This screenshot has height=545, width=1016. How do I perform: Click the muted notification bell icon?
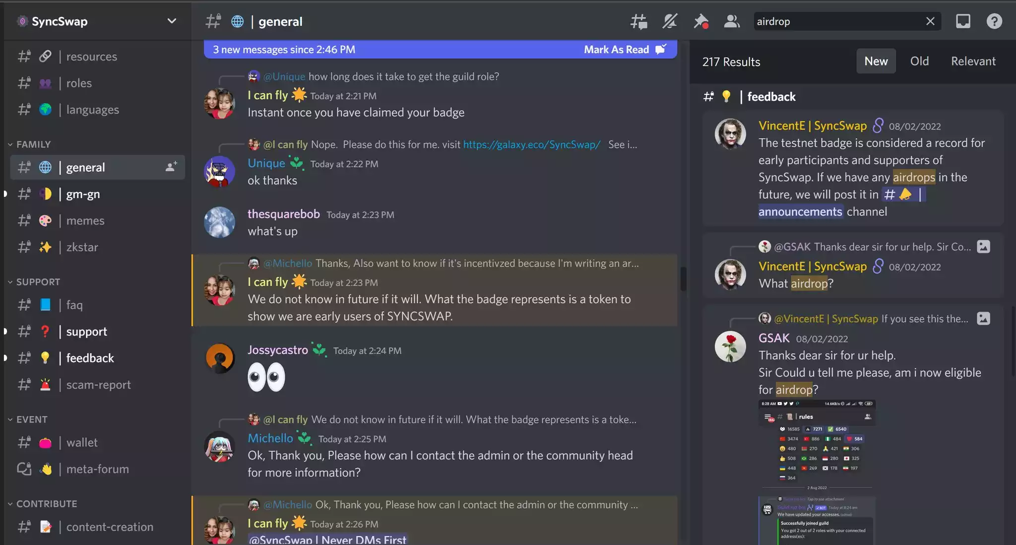tap(670, 21)
